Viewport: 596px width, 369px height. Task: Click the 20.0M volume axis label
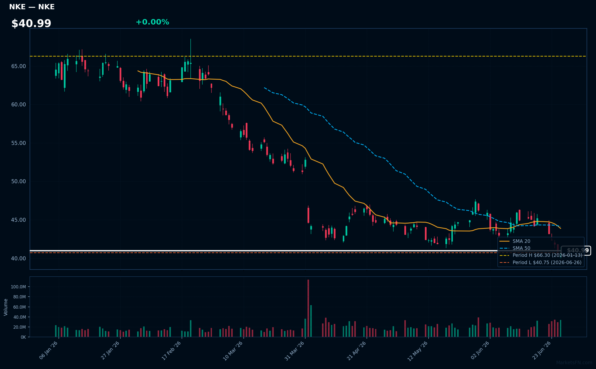[20, 327]
